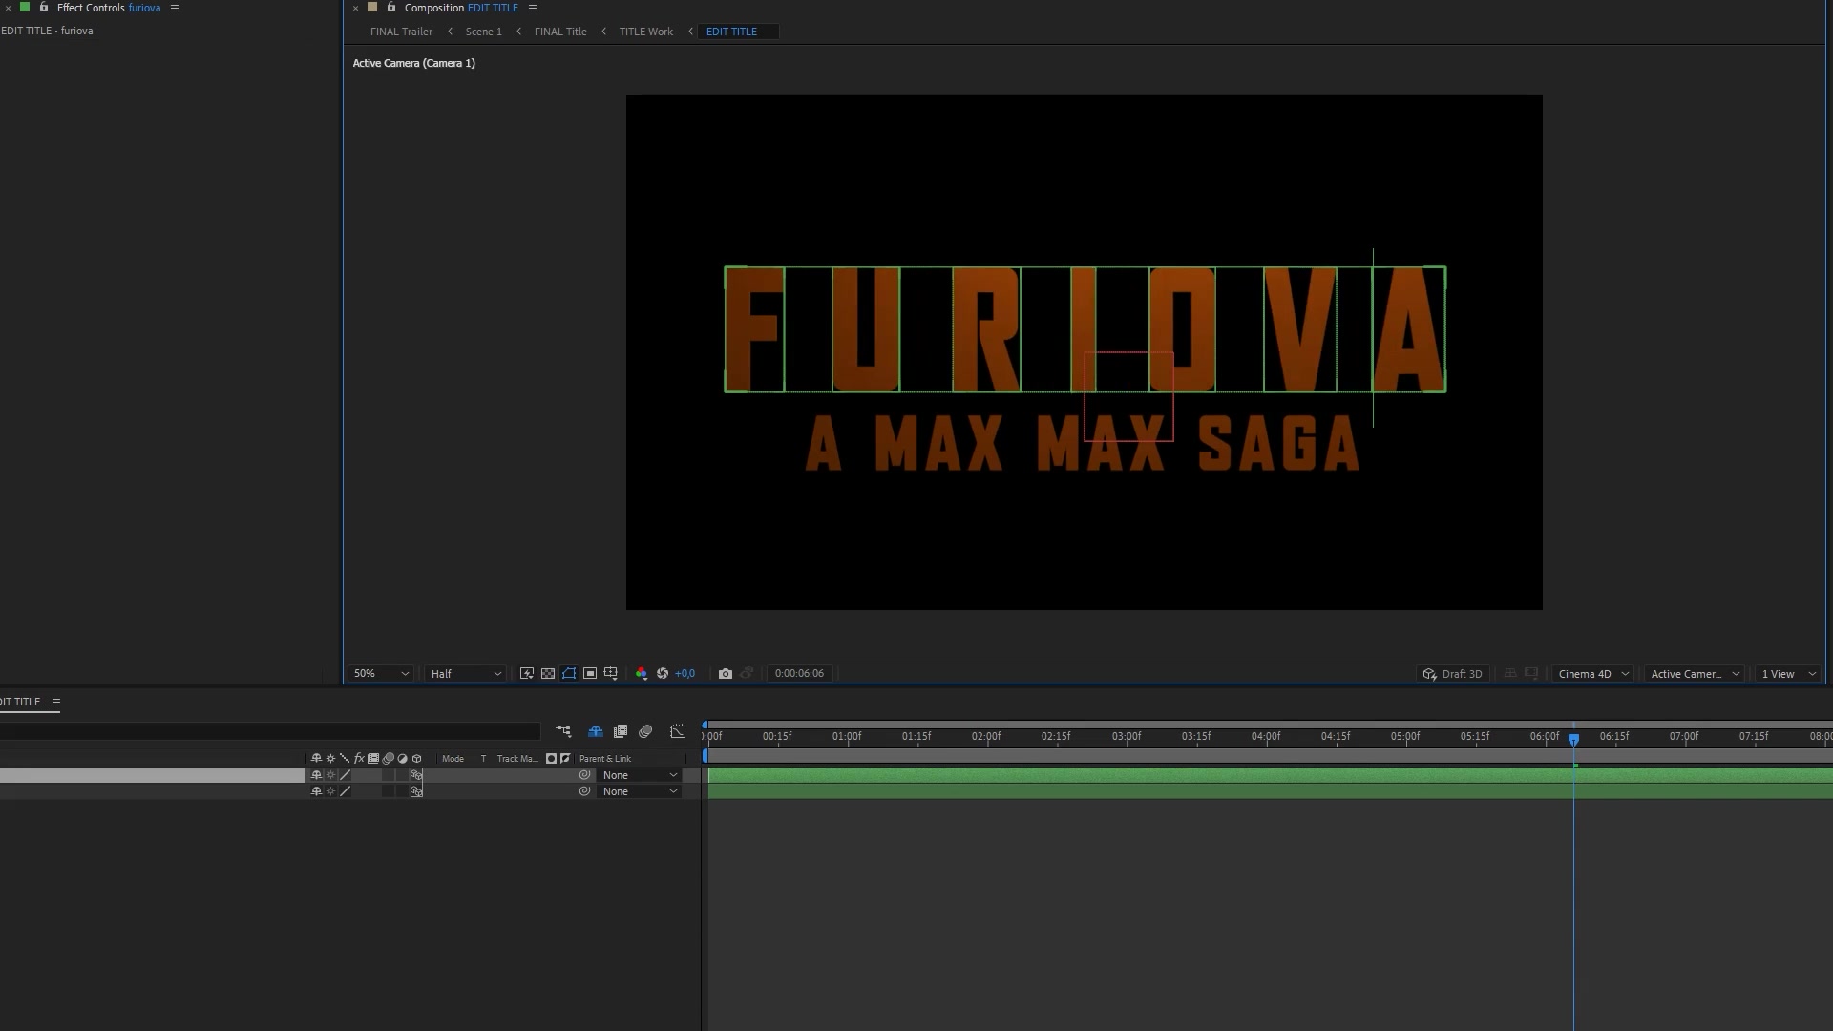Open the EDIT TITLE timeline panel menu
The image size is (1833, 1031).
coord(56,703)
